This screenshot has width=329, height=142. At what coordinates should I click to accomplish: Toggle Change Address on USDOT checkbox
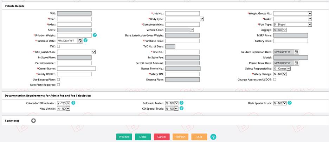pos(275,79)
